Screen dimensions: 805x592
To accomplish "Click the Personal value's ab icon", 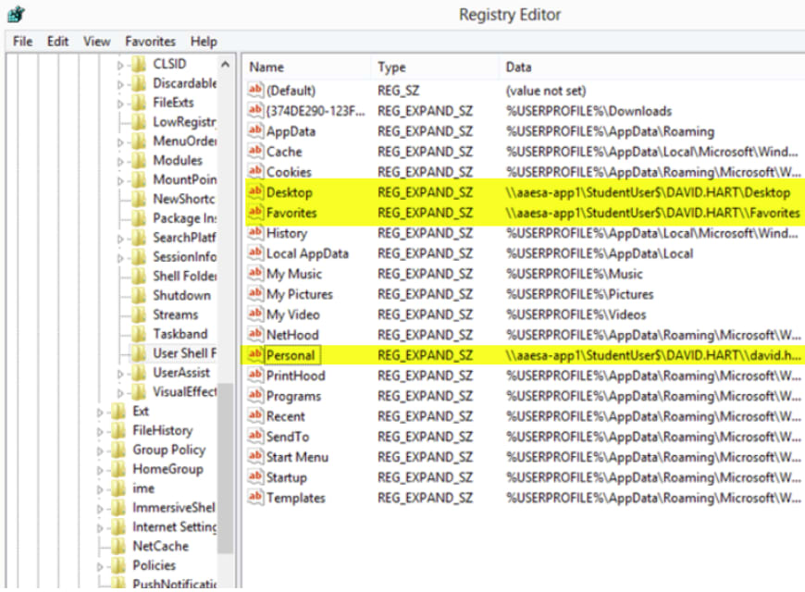I will (x=255, y=354).
